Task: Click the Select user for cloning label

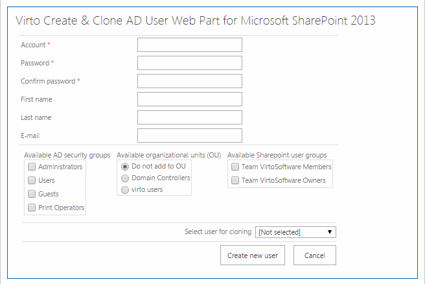Action: click(x=218, y=231)
